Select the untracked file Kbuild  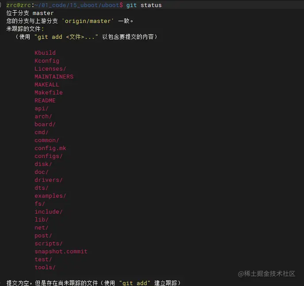coord(45,53)
